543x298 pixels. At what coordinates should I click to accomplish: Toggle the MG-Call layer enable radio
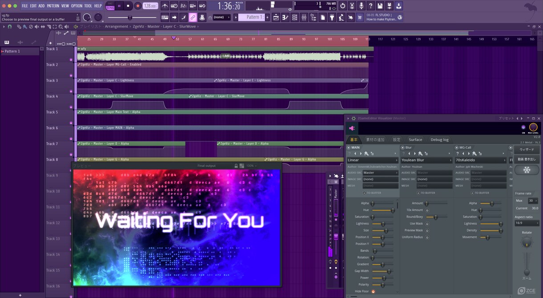(457, 147)
